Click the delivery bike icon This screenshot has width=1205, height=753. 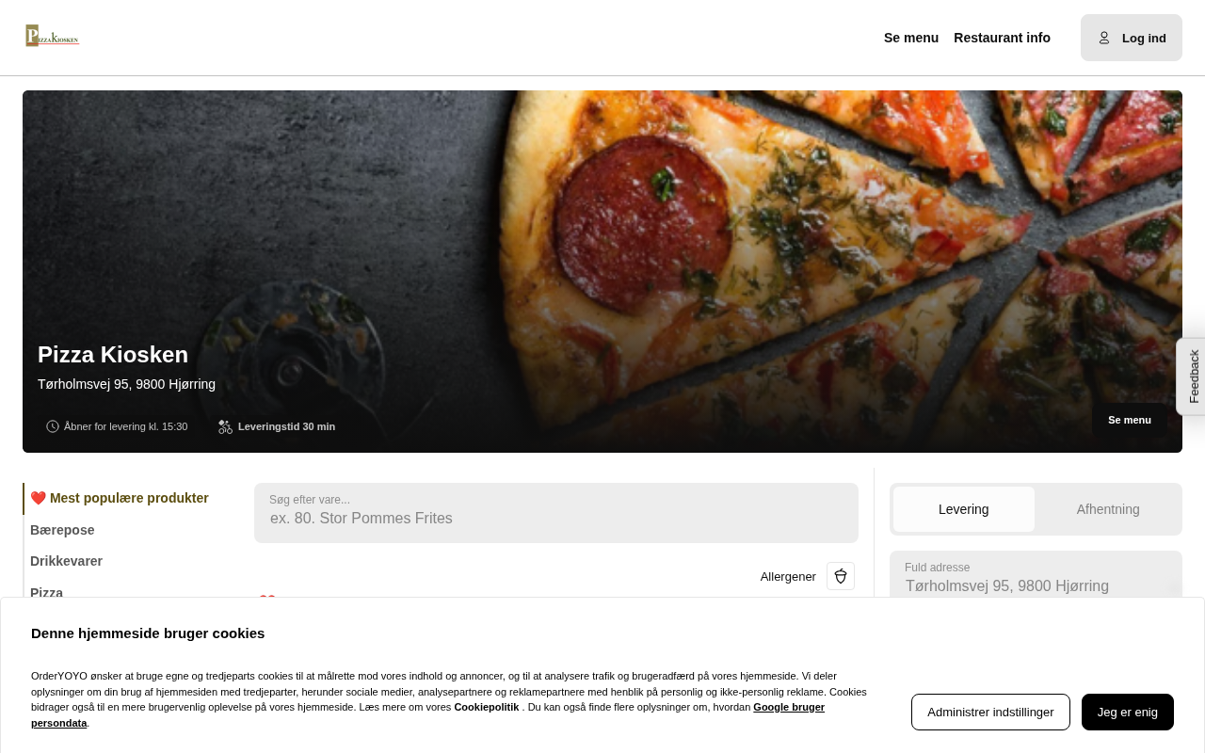[x=225, y=426]
